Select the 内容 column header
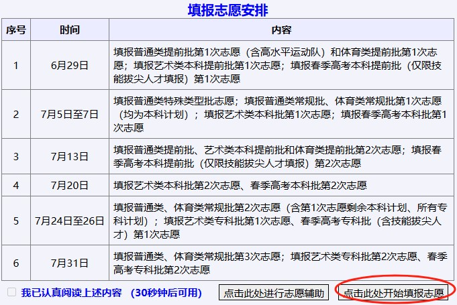457x305 pixels. 281,30
